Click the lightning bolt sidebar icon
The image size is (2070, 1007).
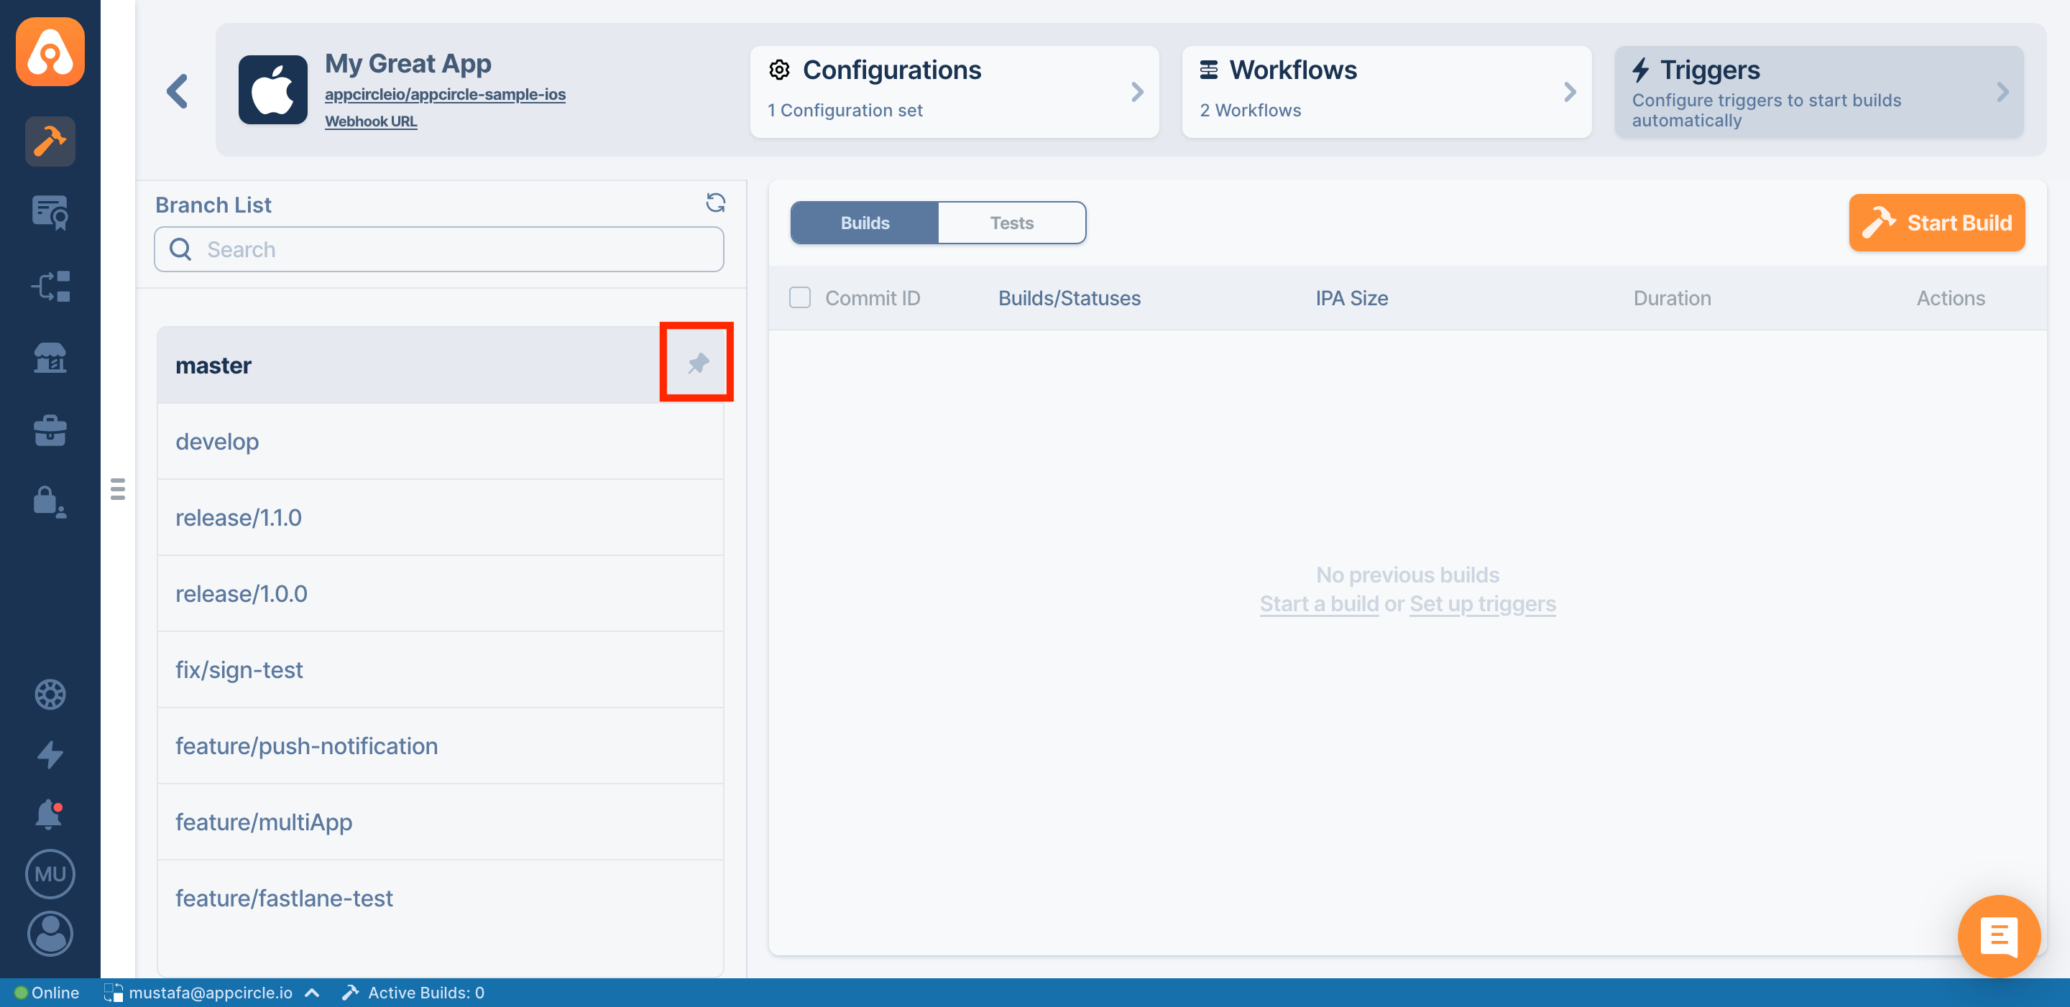point(50,755)
